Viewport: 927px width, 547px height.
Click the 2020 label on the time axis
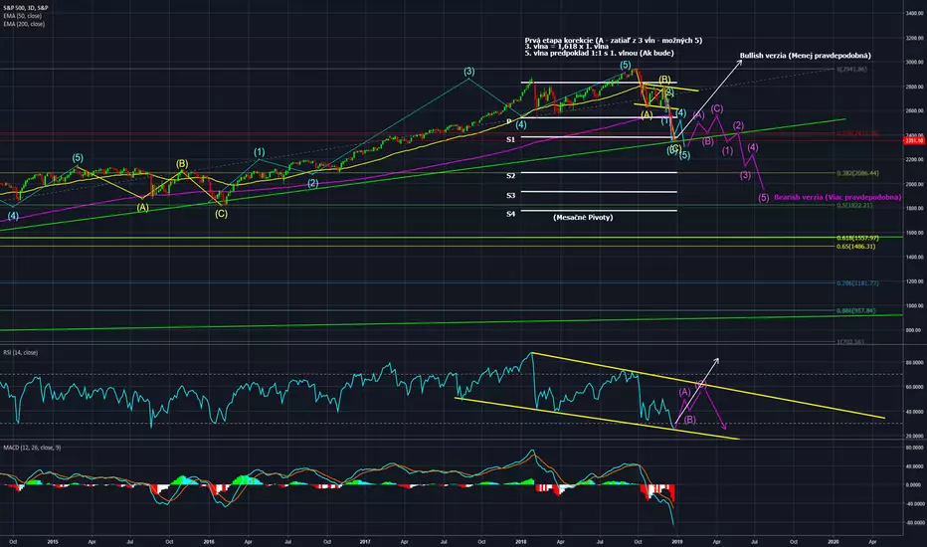[833, 541]
